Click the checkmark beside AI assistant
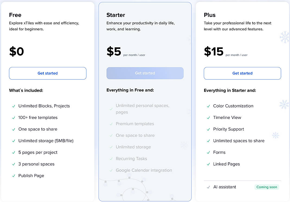The height and width of the screenshot is (202, 290). coord(208,187)
